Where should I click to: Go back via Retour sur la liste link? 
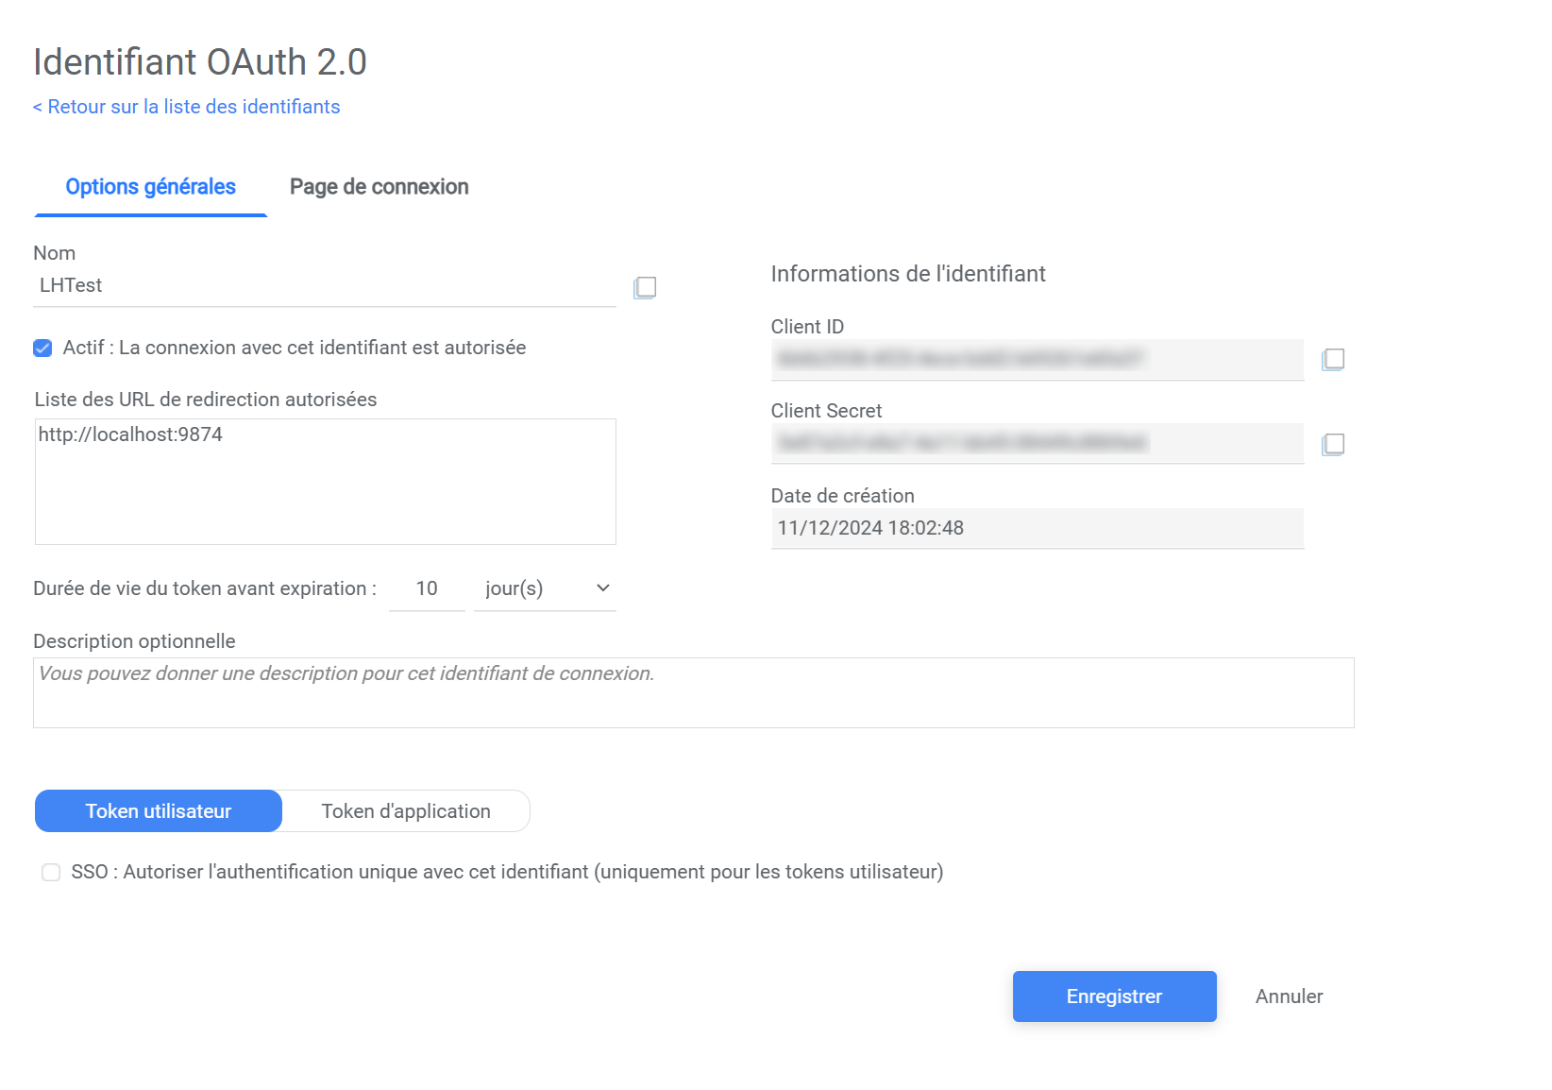(x=187, y=107)
